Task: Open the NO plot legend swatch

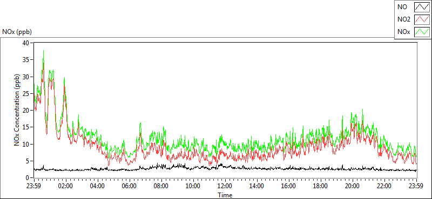Action: (x=422, y=7)
